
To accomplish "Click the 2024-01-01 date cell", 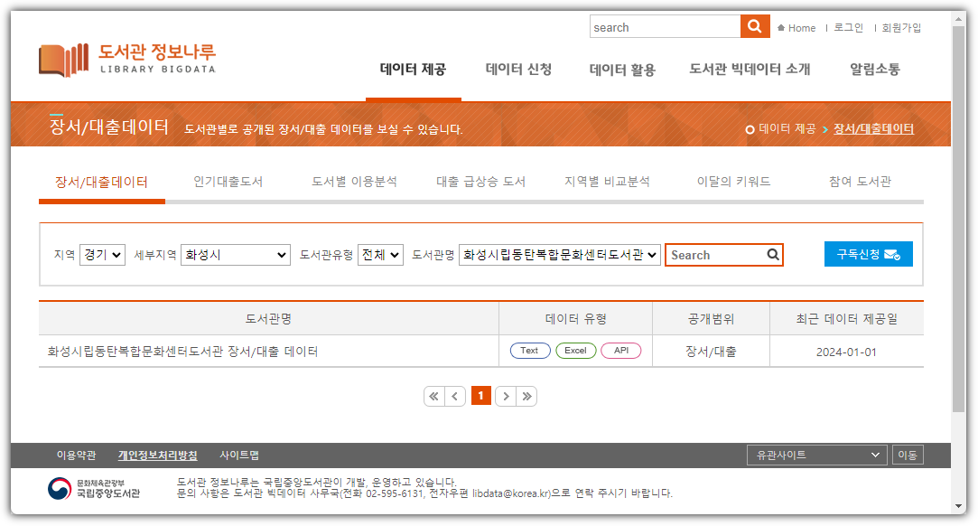I will click(846, 352).
